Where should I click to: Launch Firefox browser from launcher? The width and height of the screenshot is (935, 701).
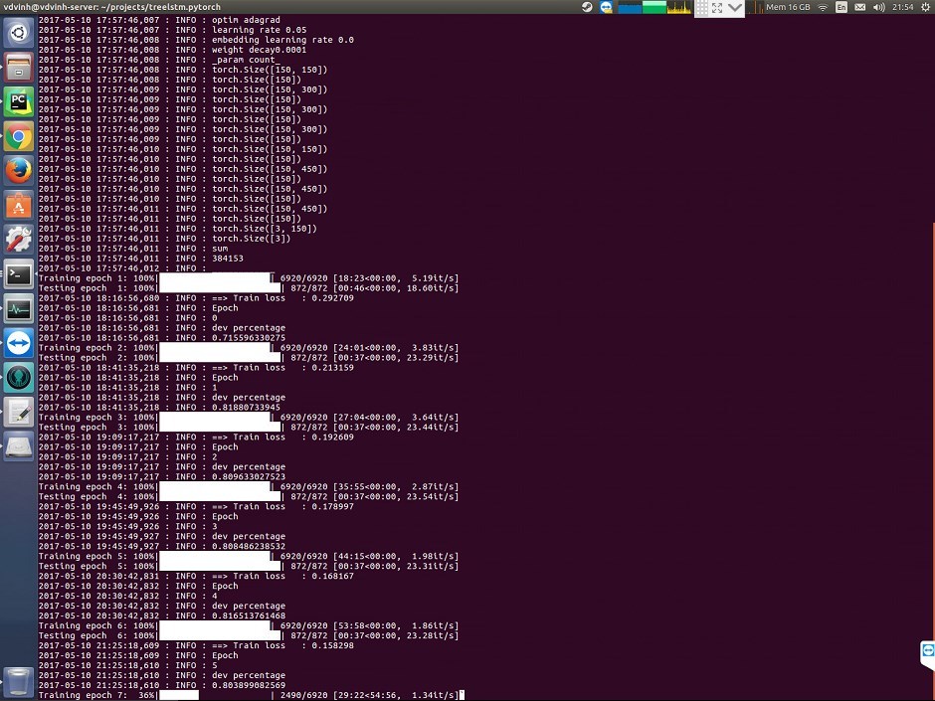(18, 171)
